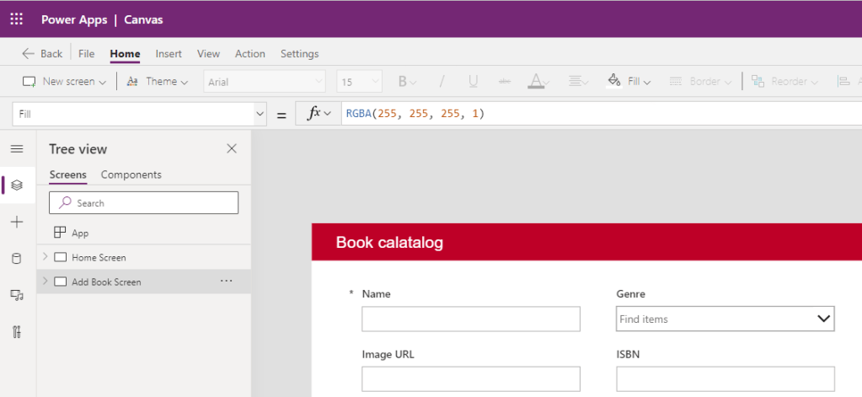Screen dimensions: 862x397
Task: Open Advanced tools icon in sidebar
Action: (17, 331)
